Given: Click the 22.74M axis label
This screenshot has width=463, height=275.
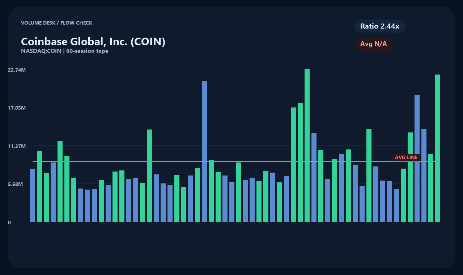Looking at the screenshot, I should coord(17,69).
